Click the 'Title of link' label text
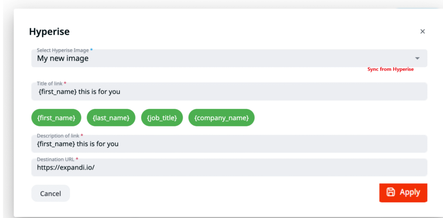443x218 pixels. [50, 83]
